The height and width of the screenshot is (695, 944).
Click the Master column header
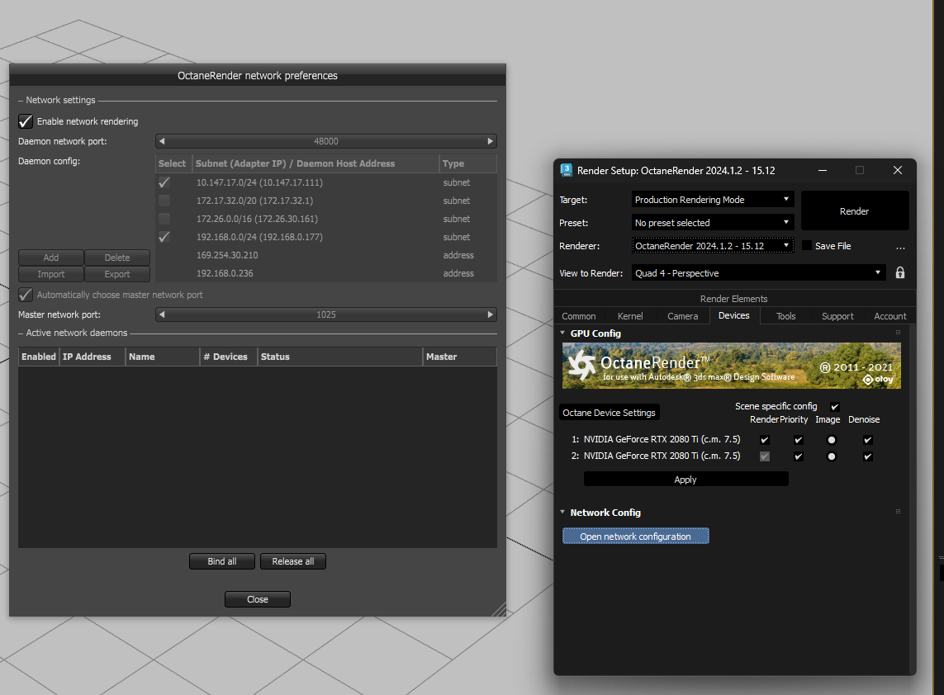(x=459, y=357)
